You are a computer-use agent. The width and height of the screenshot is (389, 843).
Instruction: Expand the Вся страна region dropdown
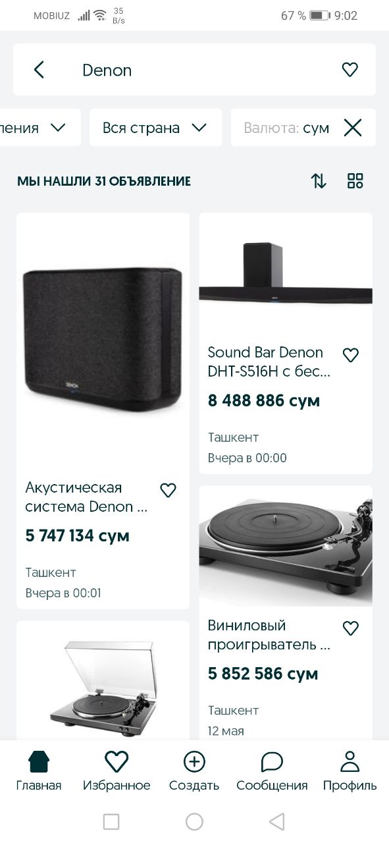155,128
